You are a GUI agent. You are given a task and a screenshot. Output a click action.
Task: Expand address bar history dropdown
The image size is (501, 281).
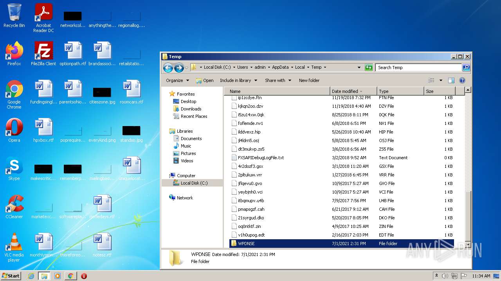[359, 68]
